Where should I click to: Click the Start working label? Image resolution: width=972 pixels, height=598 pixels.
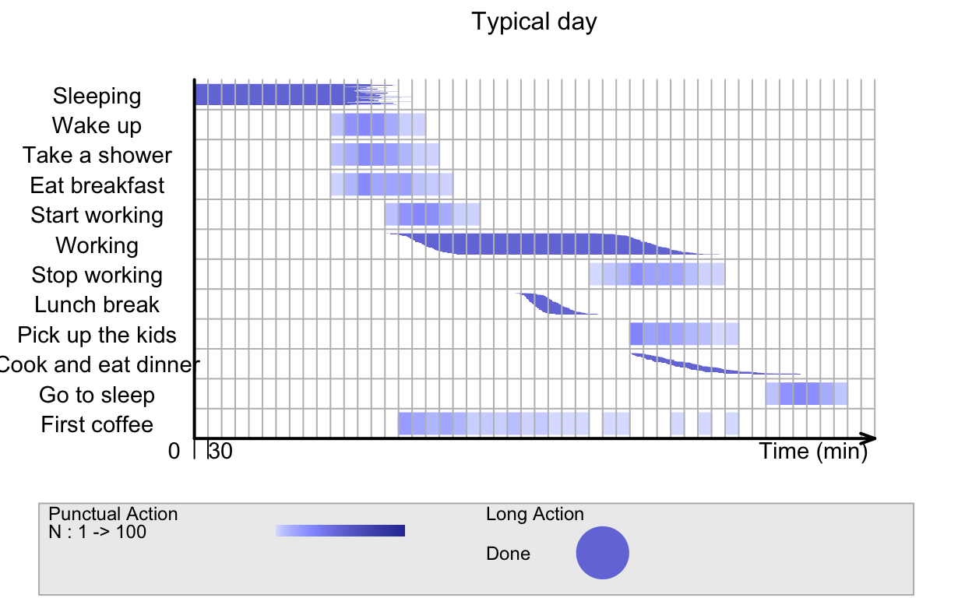(x=97, y=215)
